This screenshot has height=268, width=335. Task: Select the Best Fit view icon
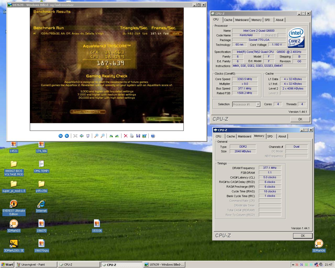75,136
